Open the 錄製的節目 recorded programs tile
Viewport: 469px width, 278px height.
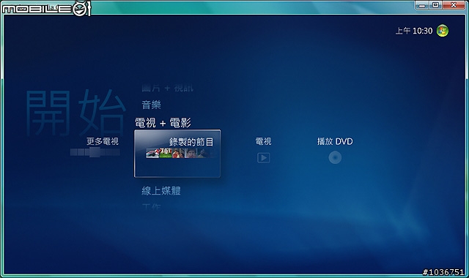click(177, 154)
